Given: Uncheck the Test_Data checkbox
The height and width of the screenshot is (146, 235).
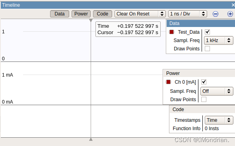Looking at the screenshot, I should pos(207,32).
